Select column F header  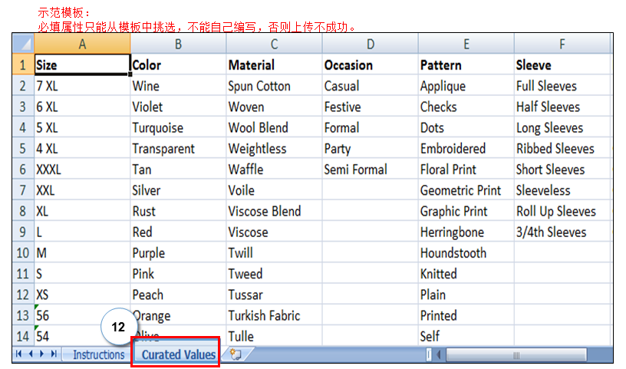click(x=562, y=44)
